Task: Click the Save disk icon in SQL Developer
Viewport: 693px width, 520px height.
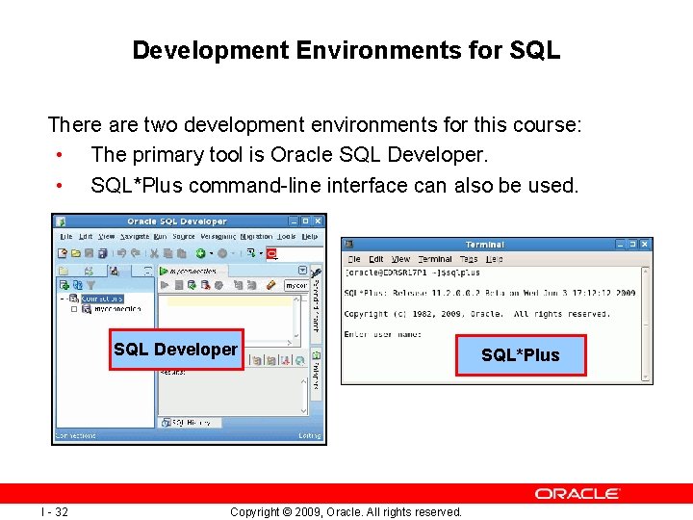Action: click(x=90, y=253)
